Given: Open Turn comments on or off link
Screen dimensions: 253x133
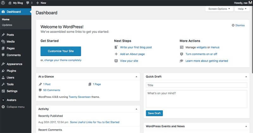Looking at the screenshot, I should pos(201,54).
